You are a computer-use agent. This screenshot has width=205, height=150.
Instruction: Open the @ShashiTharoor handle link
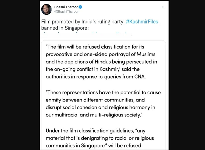pyautogui.click(x=66, y=12)
